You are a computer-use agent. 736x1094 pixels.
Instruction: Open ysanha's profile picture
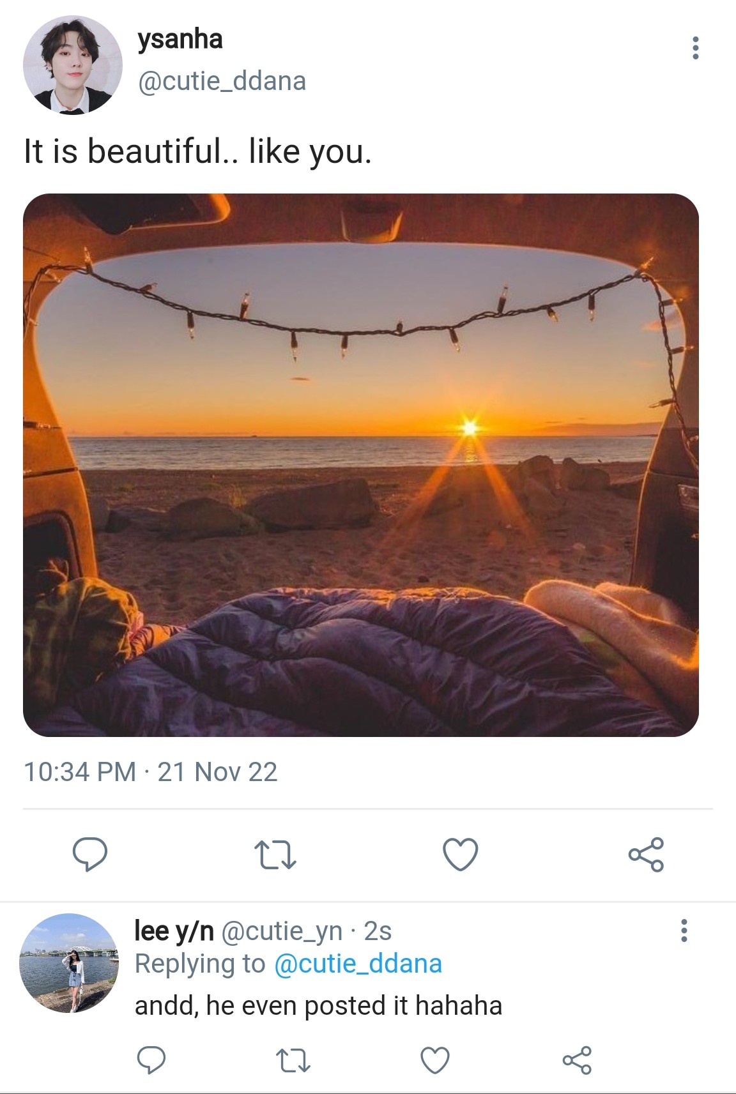[x=72, y=65]
